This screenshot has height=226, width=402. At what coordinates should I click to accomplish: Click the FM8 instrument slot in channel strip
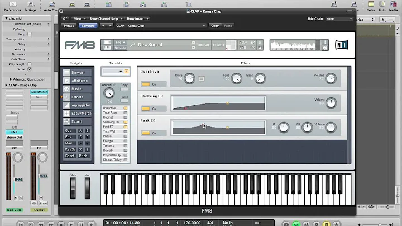(x=15, y=132)
